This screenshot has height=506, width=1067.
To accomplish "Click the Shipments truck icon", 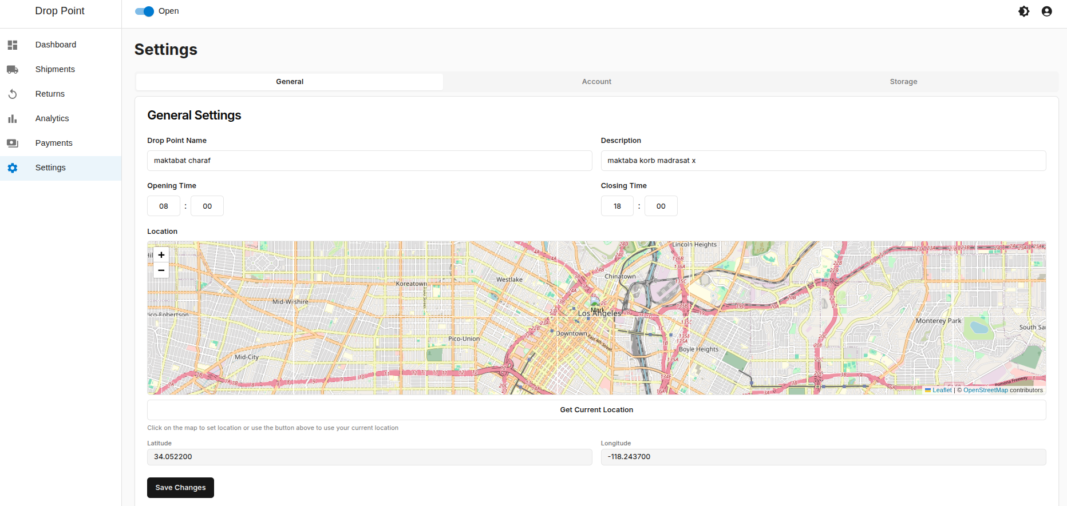I will coord(13,69).
